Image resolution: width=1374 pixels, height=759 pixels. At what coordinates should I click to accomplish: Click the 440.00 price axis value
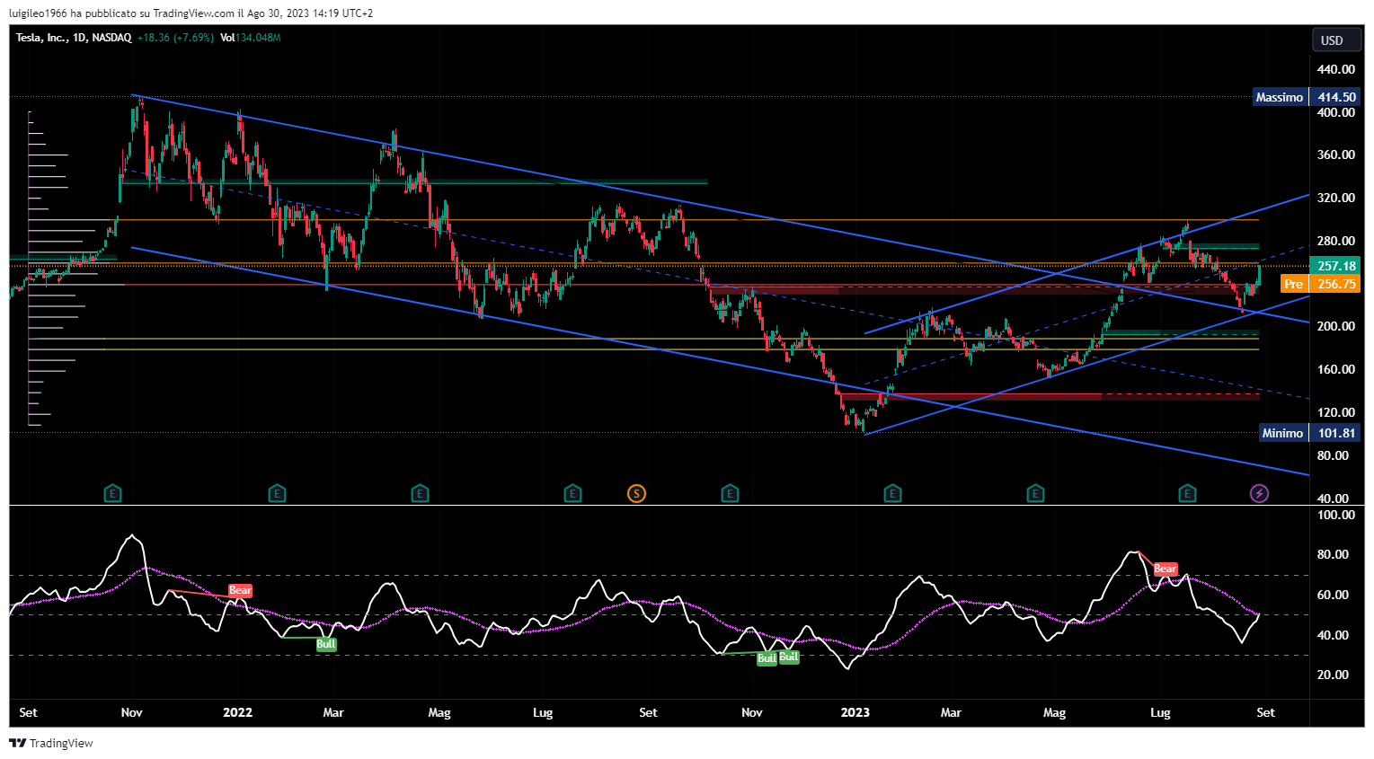point(1335,69)
